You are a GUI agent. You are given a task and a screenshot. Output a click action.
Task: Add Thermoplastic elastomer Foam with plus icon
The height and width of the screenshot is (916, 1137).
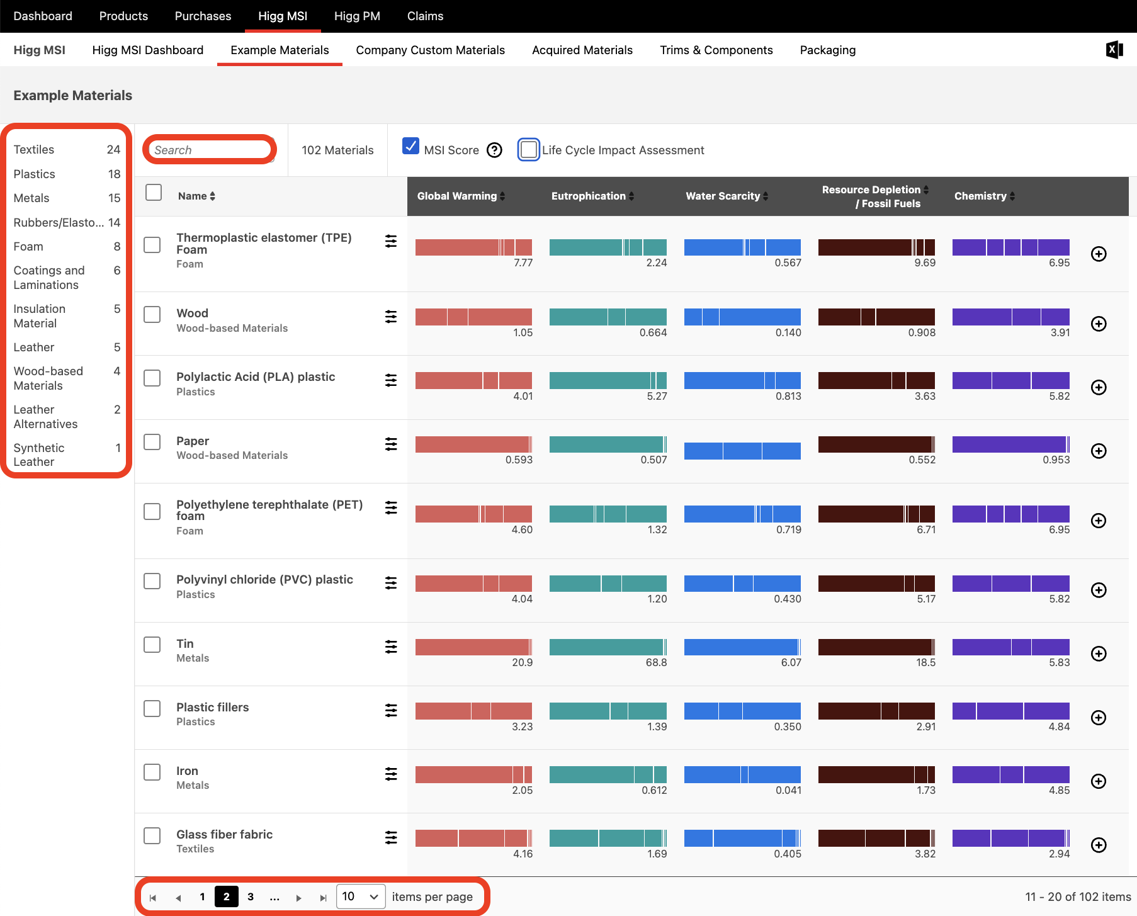(x=1099, y=254)
